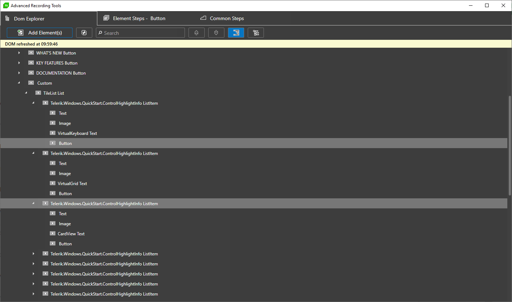
Task: Click the Advanced Recording Tools title bar app icon
Action: coord(6,5)
